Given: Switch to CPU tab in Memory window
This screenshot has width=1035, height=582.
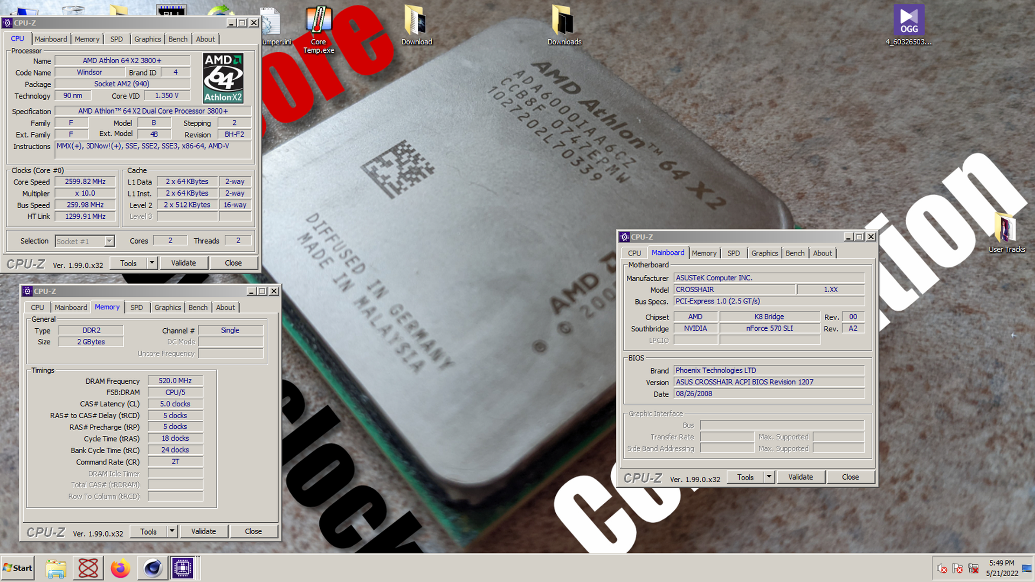Looking at the screenshot, I should point(37,308).
